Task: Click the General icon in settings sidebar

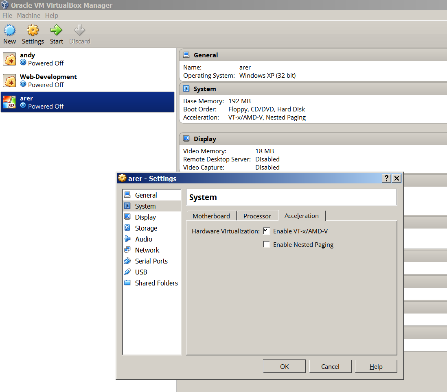Action: [x=127, y=195]
